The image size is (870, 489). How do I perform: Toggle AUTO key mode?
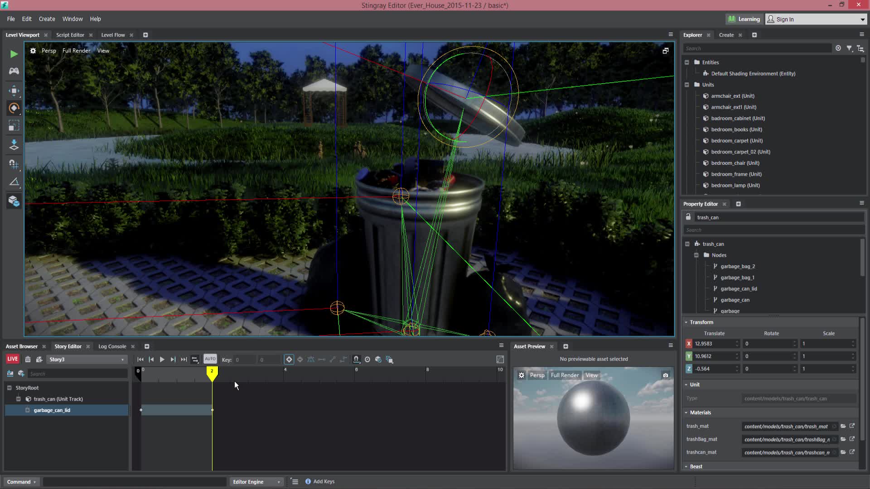point(210,359)
